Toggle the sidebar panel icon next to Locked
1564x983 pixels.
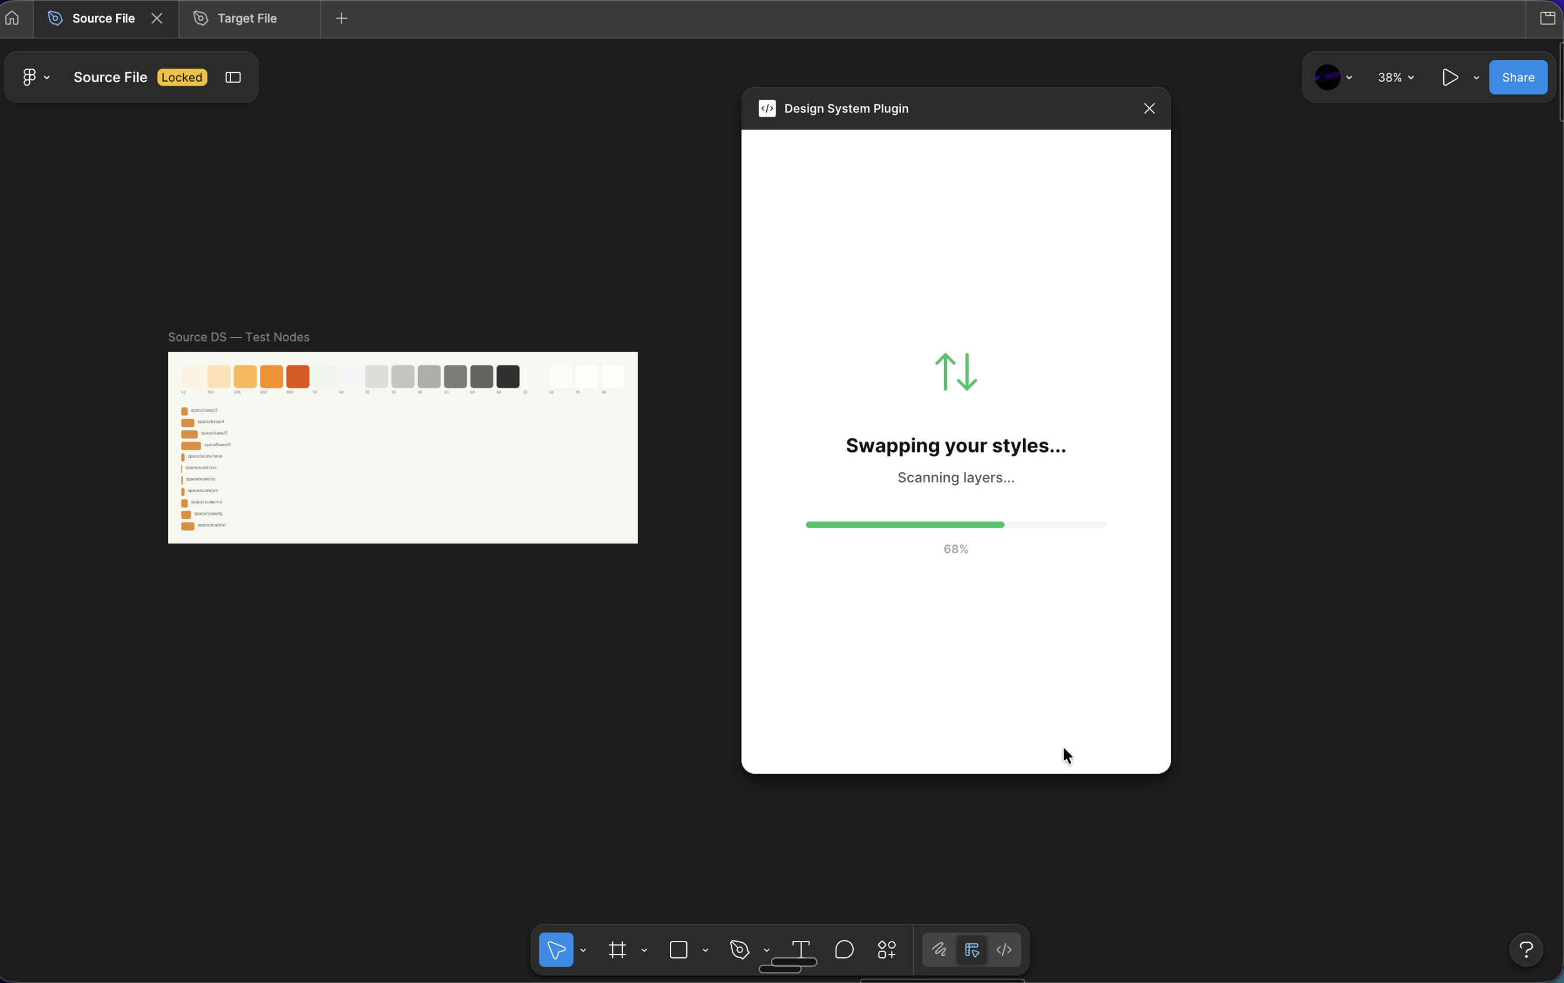(x=233, y=78)
